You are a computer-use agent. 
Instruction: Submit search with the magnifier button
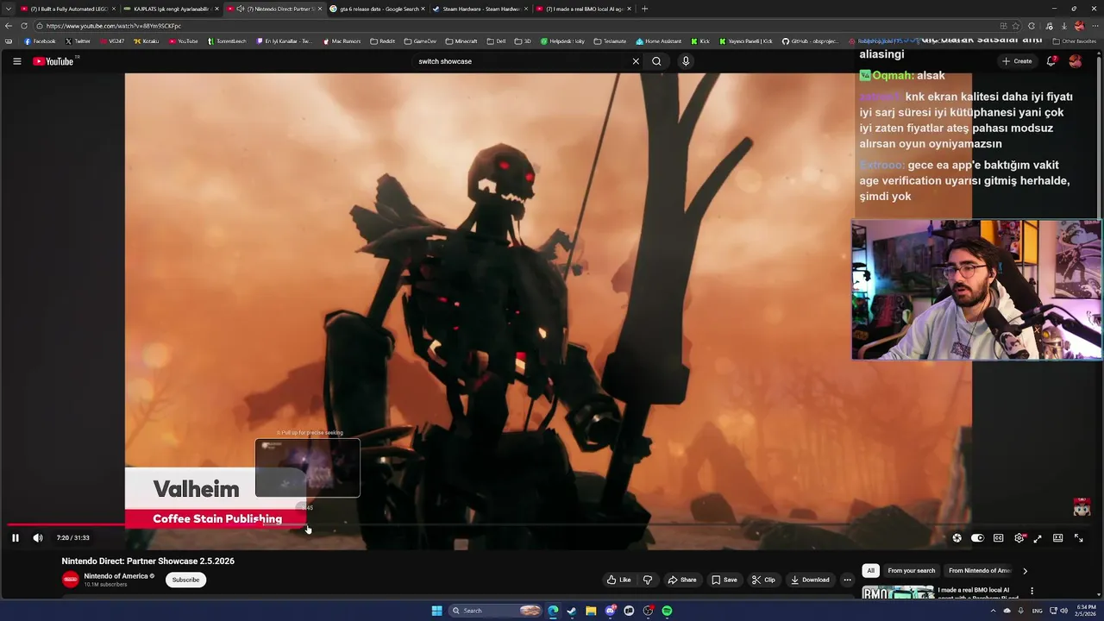[x=656, y=61]
